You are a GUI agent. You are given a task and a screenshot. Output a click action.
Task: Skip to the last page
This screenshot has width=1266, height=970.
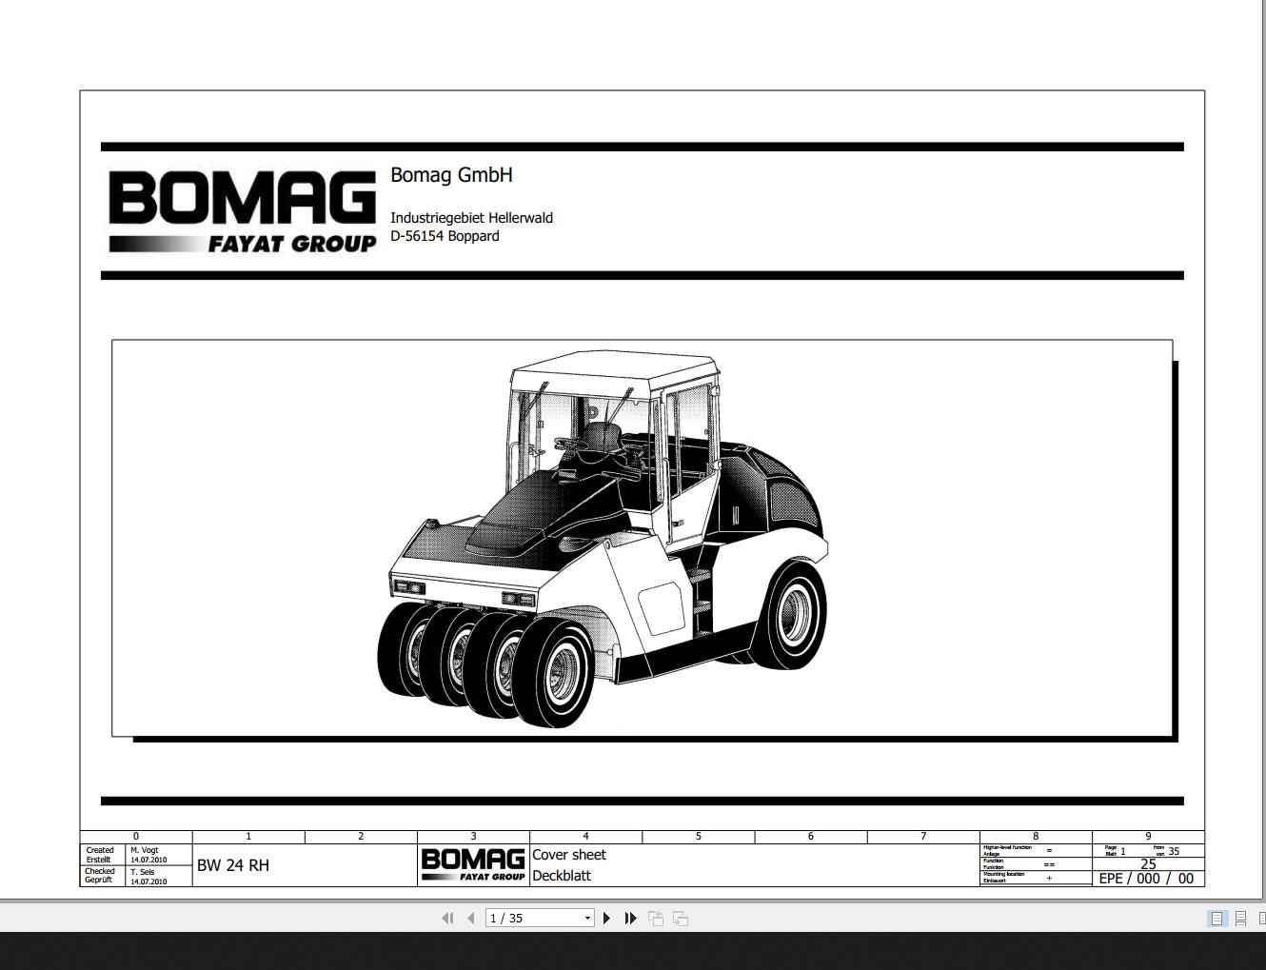pos(631,918)
